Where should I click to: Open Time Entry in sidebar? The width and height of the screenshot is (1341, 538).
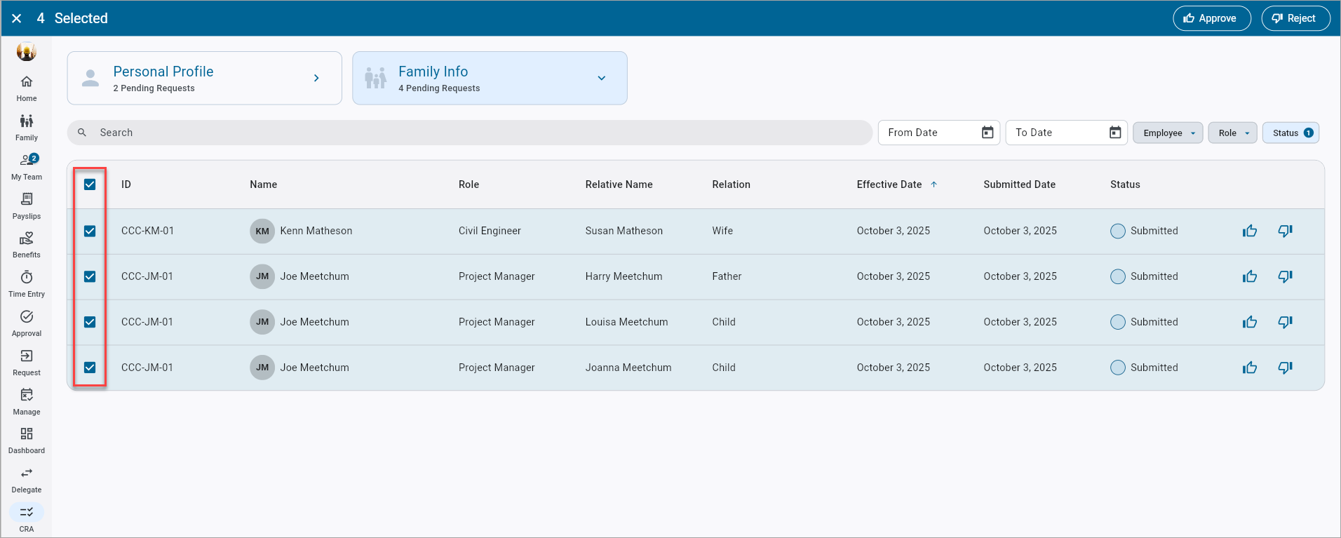coord(27,283)
